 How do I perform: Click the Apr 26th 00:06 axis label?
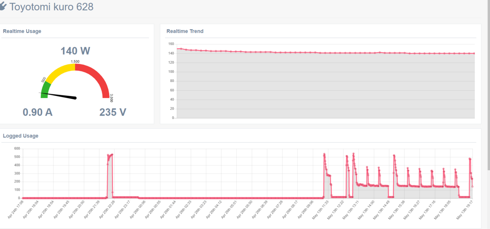tap(137, 209)
